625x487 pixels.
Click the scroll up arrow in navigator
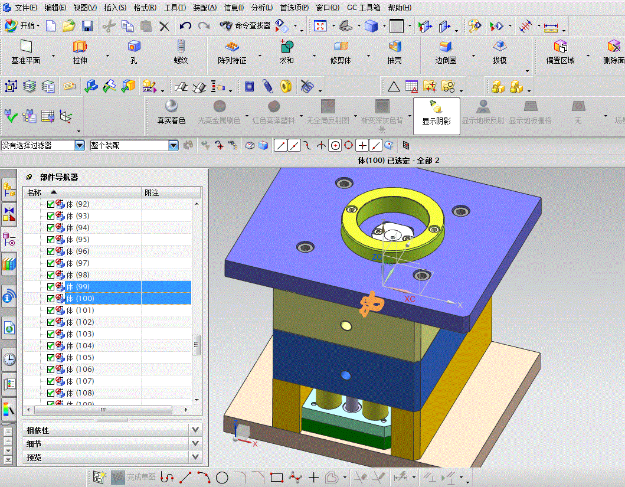(x=197, y=204)
